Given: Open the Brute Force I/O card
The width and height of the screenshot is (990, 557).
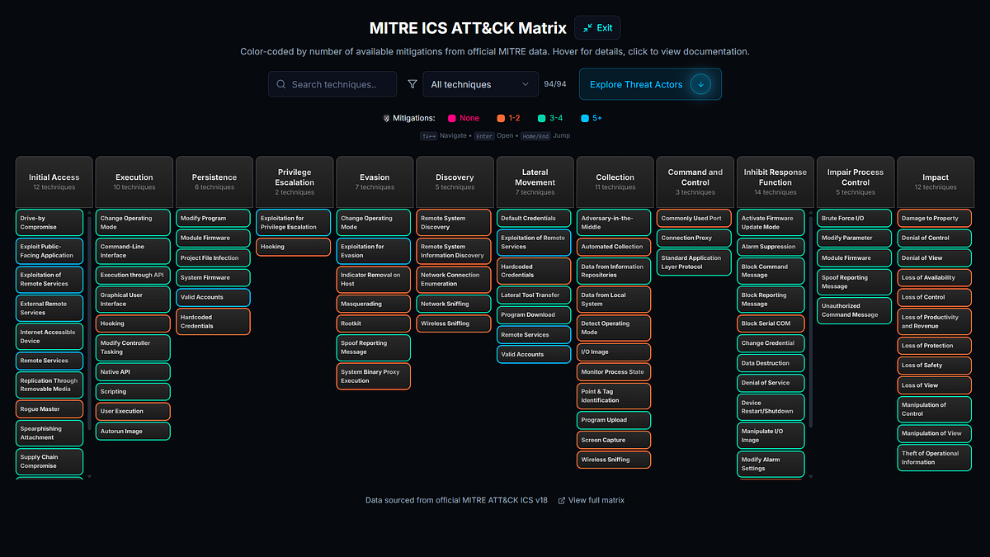Looking at the screenshot, I should 855,219.
